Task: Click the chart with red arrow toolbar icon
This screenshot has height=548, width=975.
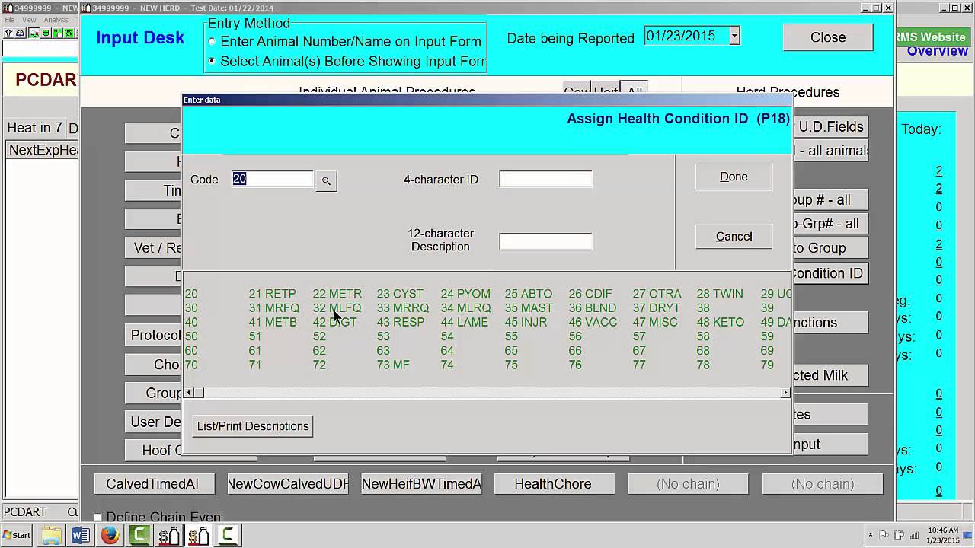Action: coord(34,33)
